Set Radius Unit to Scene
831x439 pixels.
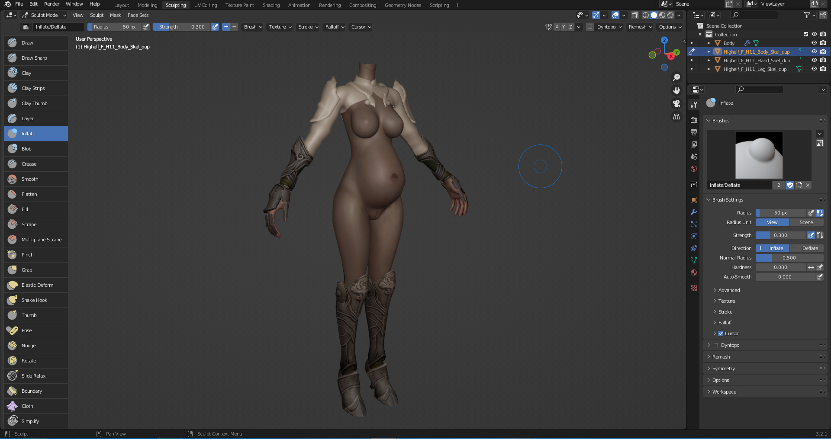pyautogui.click(x=806, y=222)
